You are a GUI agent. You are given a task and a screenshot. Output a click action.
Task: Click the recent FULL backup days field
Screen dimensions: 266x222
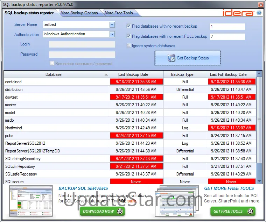[x=227, y=36]
